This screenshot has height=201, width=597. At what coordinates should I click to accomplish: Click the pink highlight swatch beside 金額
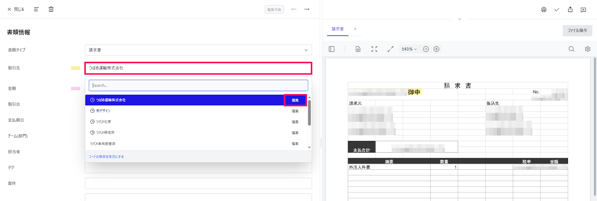(76, 89)
